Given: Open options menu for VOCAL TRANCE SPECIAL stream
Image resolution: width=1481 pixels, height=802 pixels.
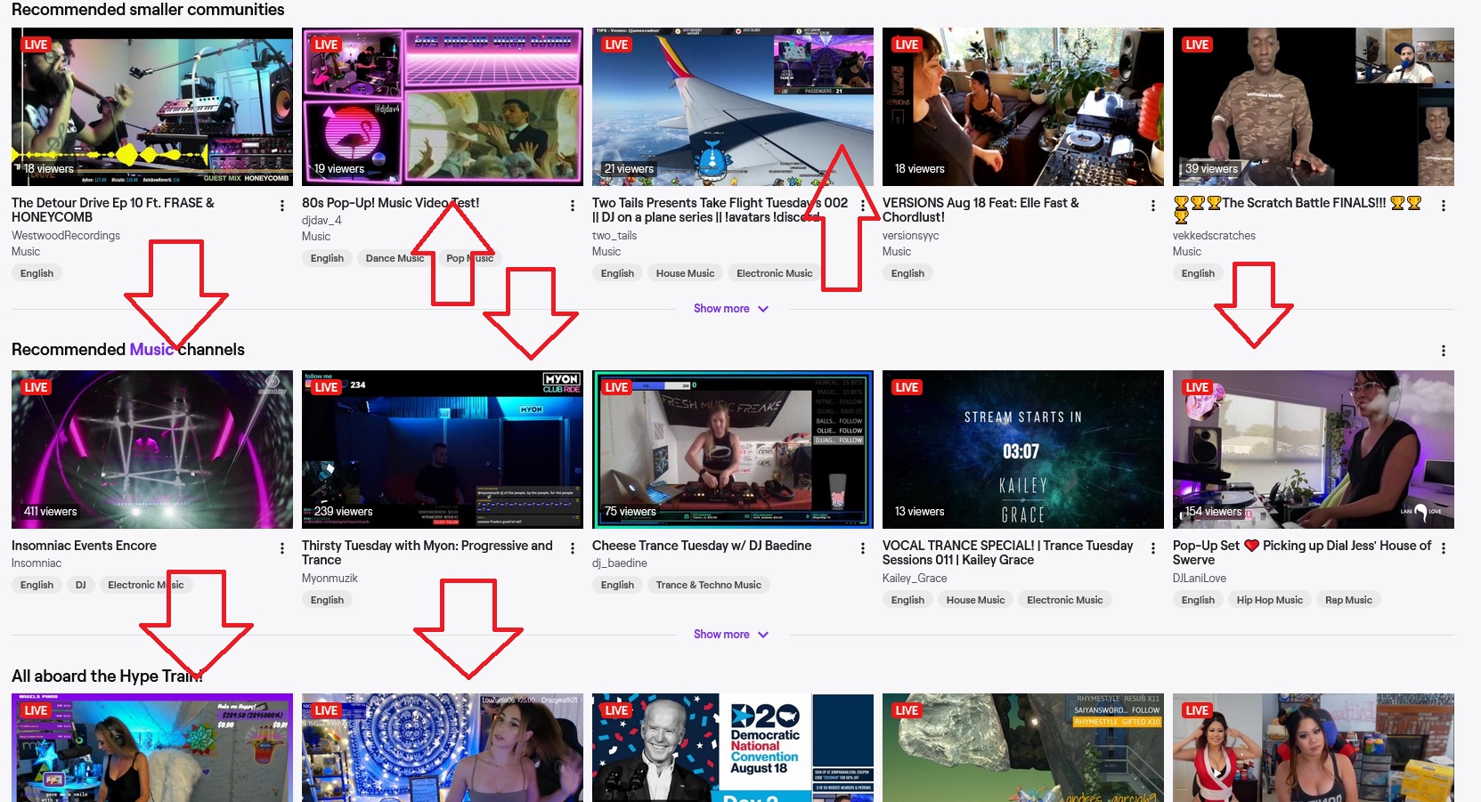Looking at the screenshot, I should pyautogui.click(x=1153, y=548).
